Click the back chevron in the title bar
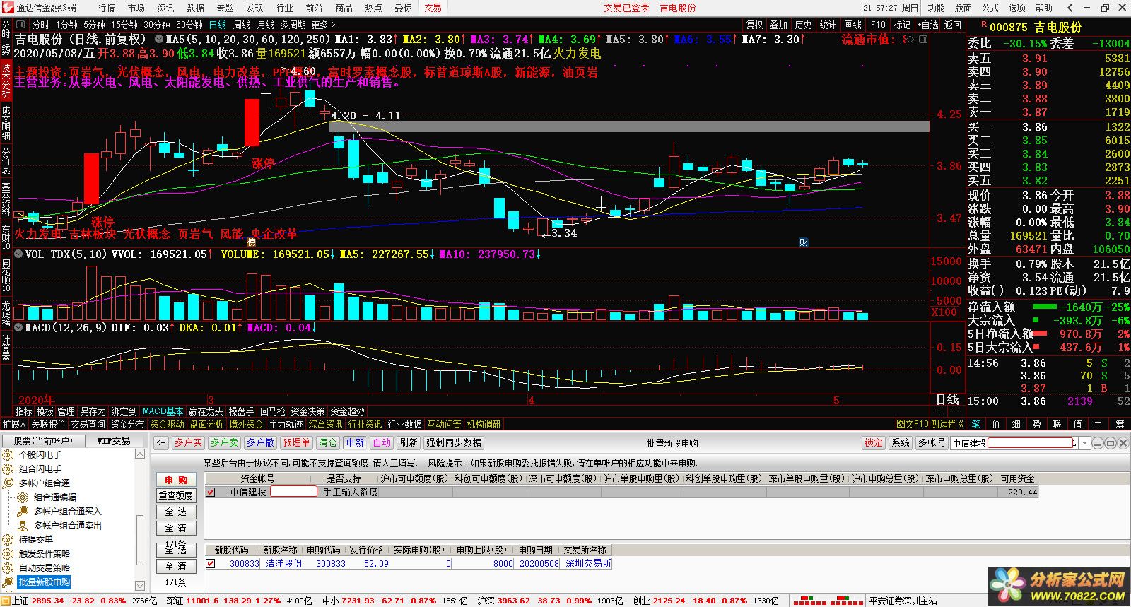The width and height of the screenshot is (1131, 607). pos(1070,8)
